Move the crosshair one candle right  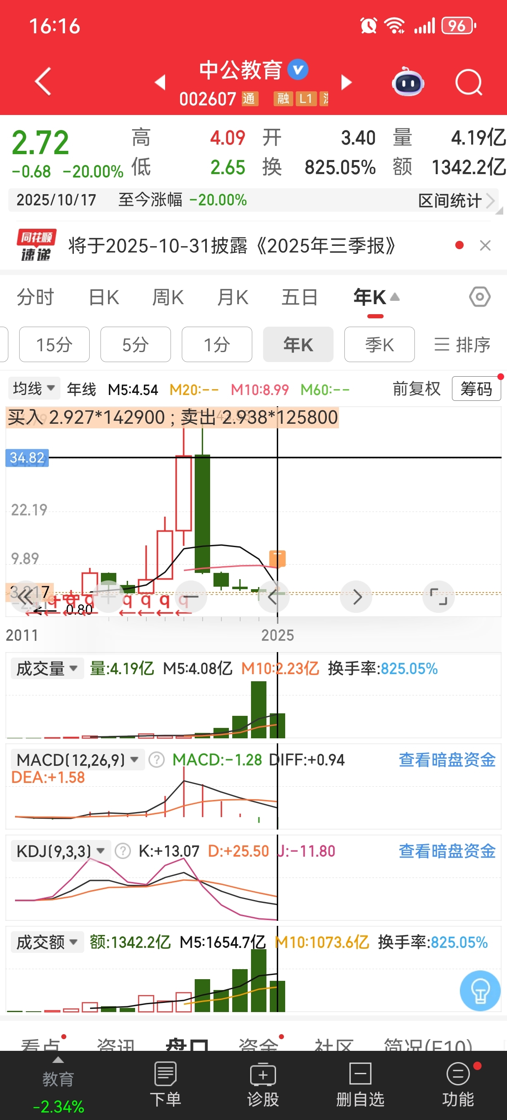[x=356, y=597]
